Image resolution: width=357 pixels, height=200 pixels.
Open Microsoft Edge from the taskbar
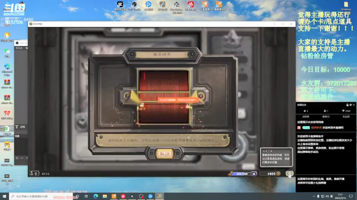click(x=95, y=196)
